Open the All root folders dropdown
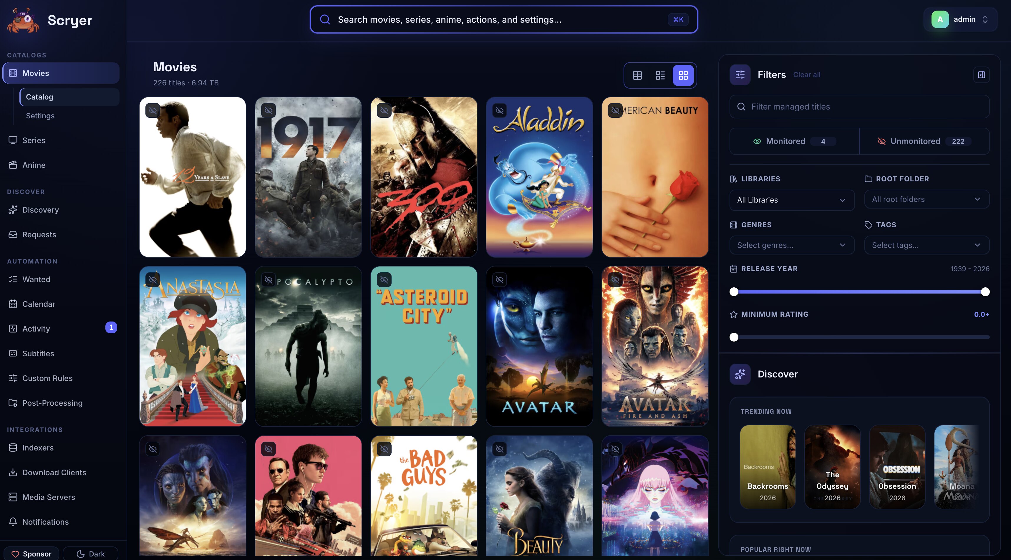Image resolution: width=1011 pixels, height=560 pixels. pos(927,199)
